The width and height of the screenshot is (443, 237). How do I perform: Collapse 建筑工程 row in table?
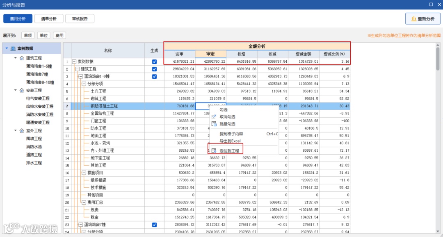pyautogui.click(x=78, y=69)
